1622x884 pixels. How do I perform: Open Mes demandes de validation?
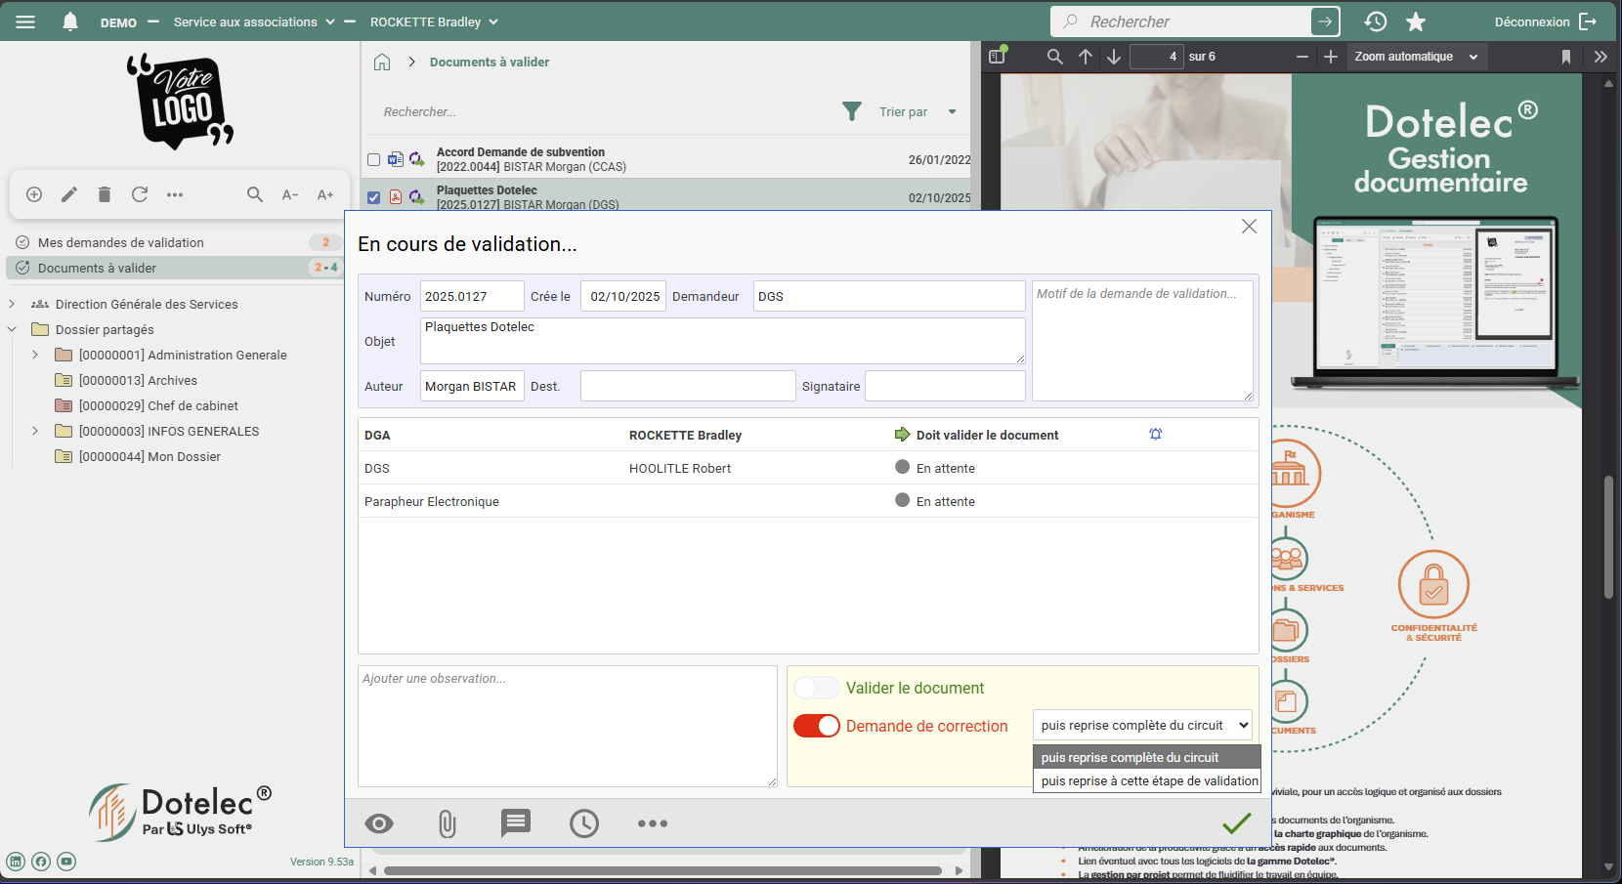[121, 242]
